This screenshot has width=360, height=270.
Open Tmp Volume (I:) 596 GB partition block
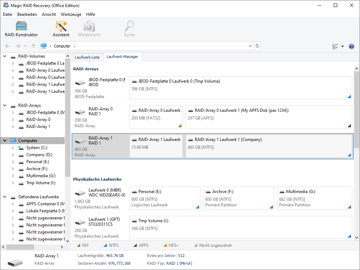tap(240, 227)
